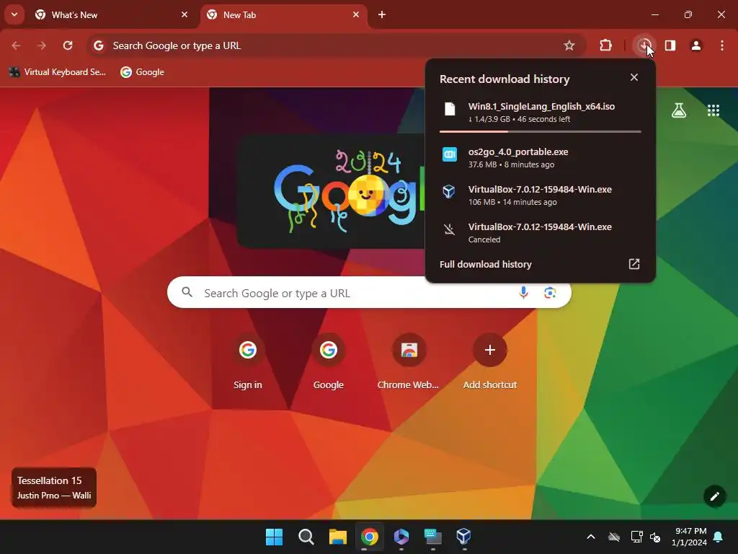Click the muted volume tray icon
The height and width of the screenshot is (554, 738).
pyautogui.click(x=655, y=537)
